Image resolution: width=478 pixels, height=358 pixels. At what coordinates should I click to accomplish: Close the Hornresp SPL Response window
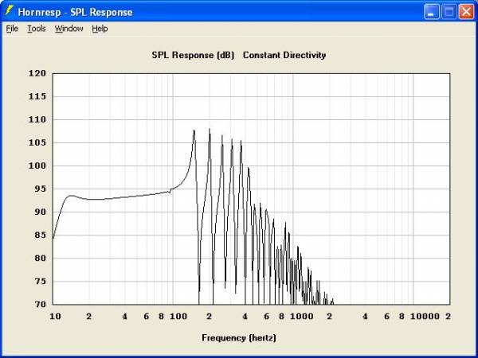[x=466, y=12]
